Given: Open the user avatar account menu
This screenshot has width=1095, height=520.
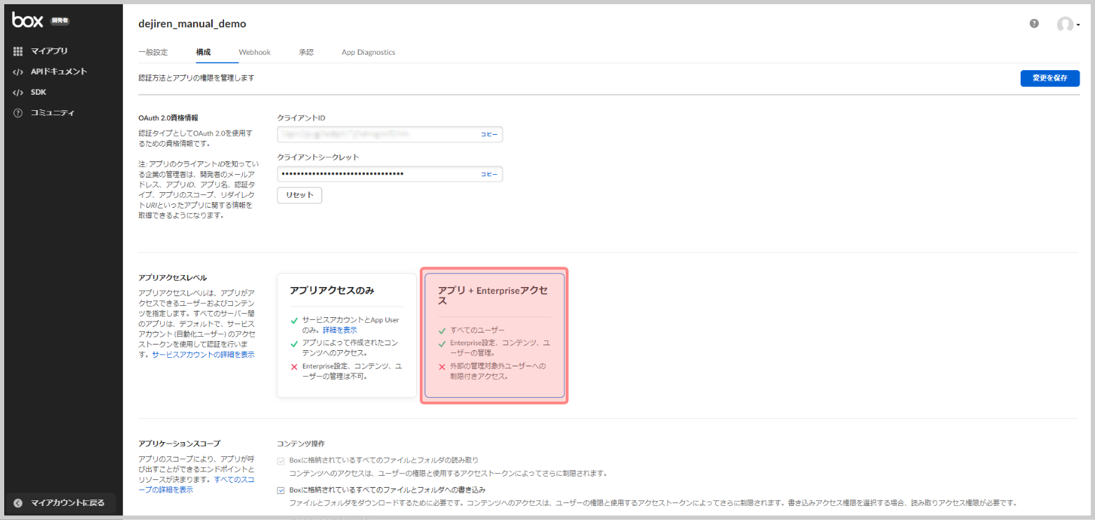Looking at the screenshot, I should point(1068,25).
